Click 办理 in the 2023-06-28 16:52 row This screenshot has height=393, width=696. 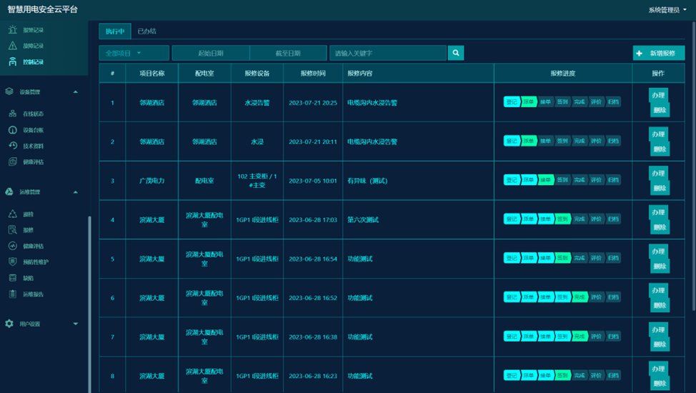[658, 290]
